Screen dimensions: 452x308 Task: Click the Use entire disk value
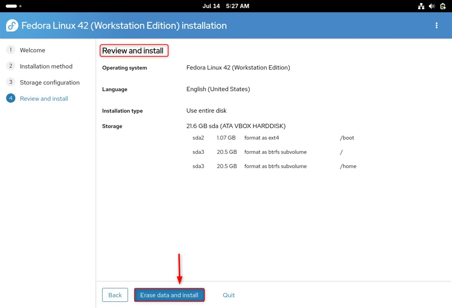206,110
